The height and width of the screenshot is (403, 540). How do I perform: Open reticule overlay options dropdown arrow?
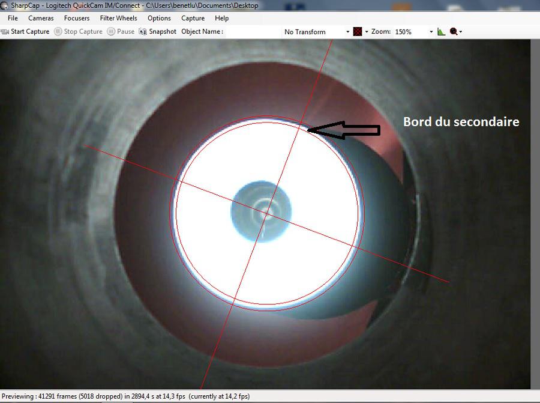367,32
